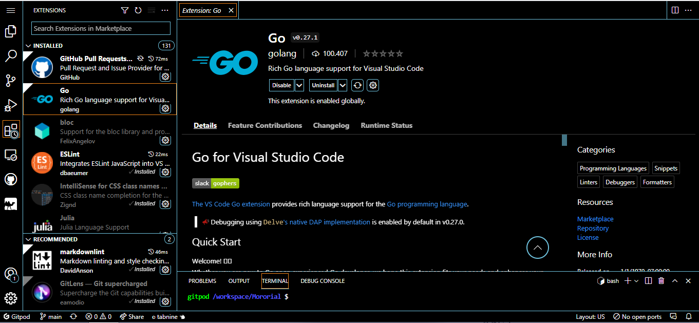Image resolution: width=699 pixels, height=323 pixels.
Task: Filter extensions with the funnel icon
Action: click(125, 10)
